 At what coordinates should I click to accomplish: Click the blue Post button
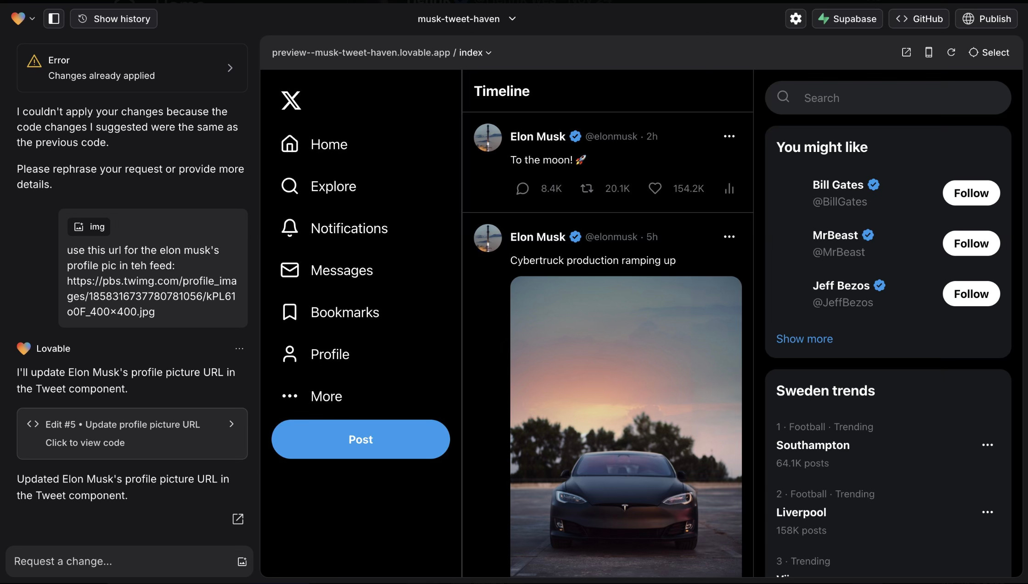click(361, 439)
